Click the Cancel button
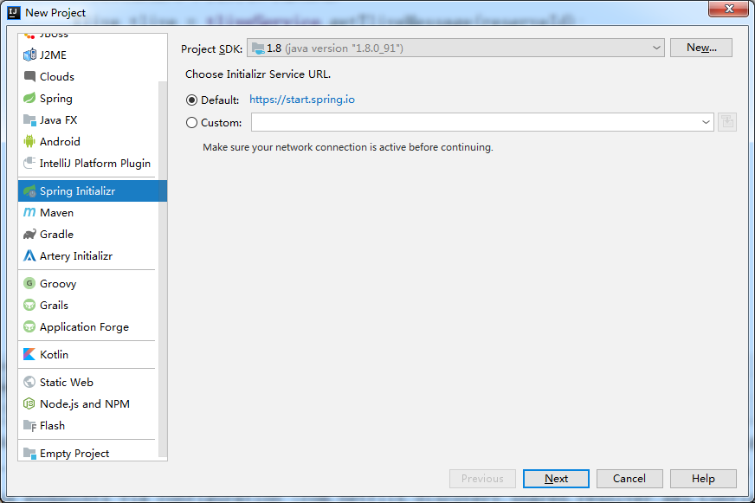This screenshot has height=503, width=755. point(629,479)
